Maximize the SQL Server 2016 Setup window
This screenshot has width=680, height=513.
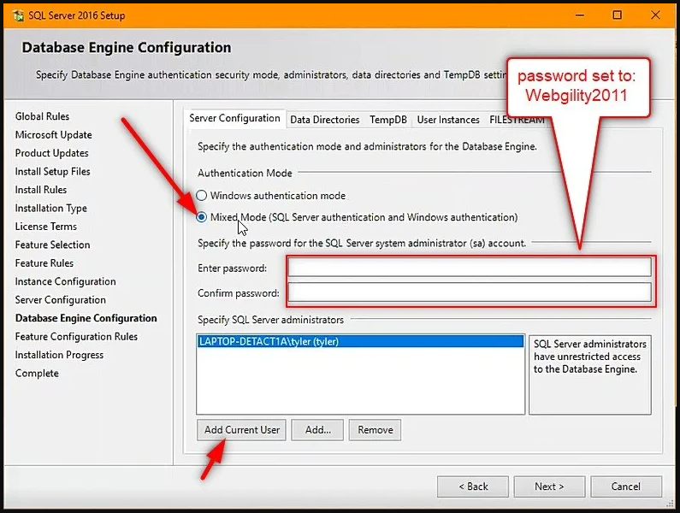617,15
